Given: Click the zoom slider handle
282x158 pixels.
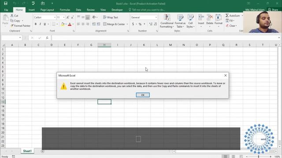Looking at the screenshot, I should [x=259, y=157].
